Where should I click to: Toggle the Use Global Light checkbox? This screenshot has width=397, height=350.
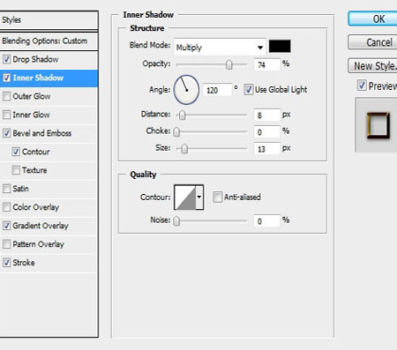pos(249,90)
